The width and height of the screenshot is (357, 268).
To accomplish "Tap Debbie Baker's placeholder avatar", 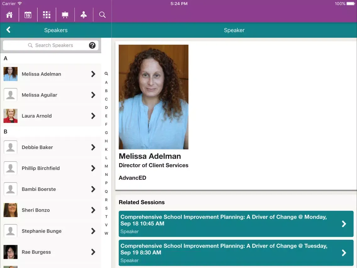I will click(x=10, y=147).
